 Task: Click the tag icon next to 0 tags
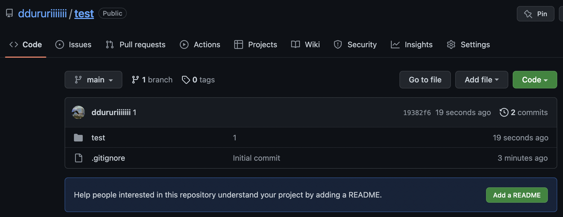coord(186,80)
